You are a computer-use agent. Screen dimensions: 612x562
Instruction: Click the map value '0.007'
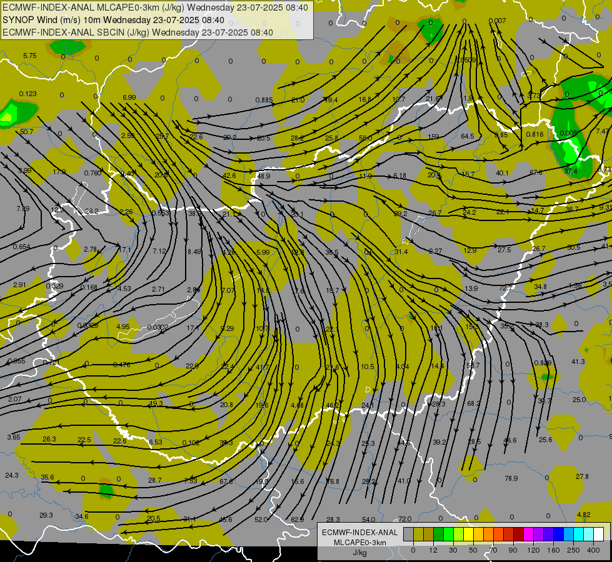tap(497, 21)
